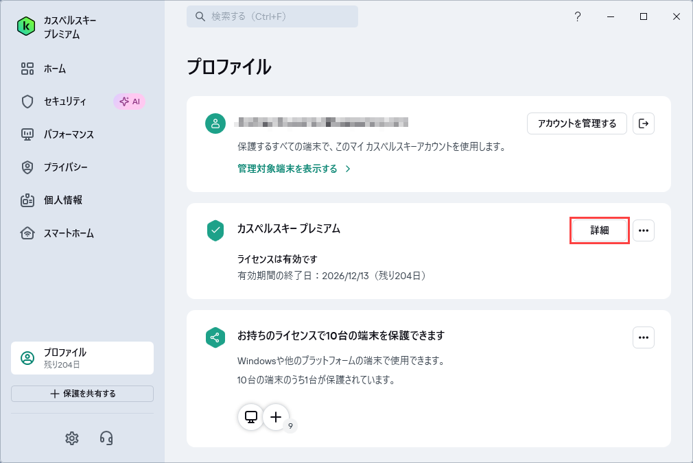Click the プロファイル page heading
This screenshot has width=693, height=463.
tap(228, 67)
